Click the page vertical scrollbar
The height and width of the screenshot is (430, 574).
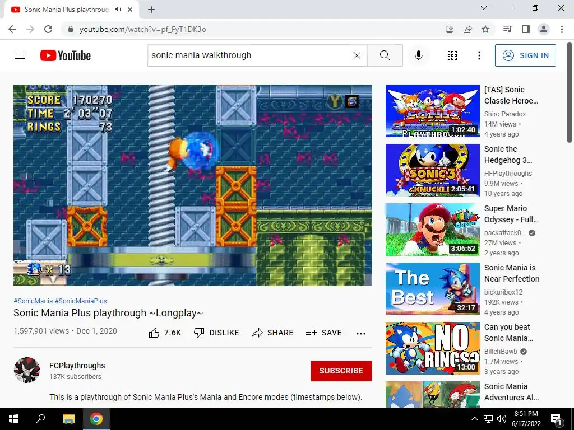point(570,92)
